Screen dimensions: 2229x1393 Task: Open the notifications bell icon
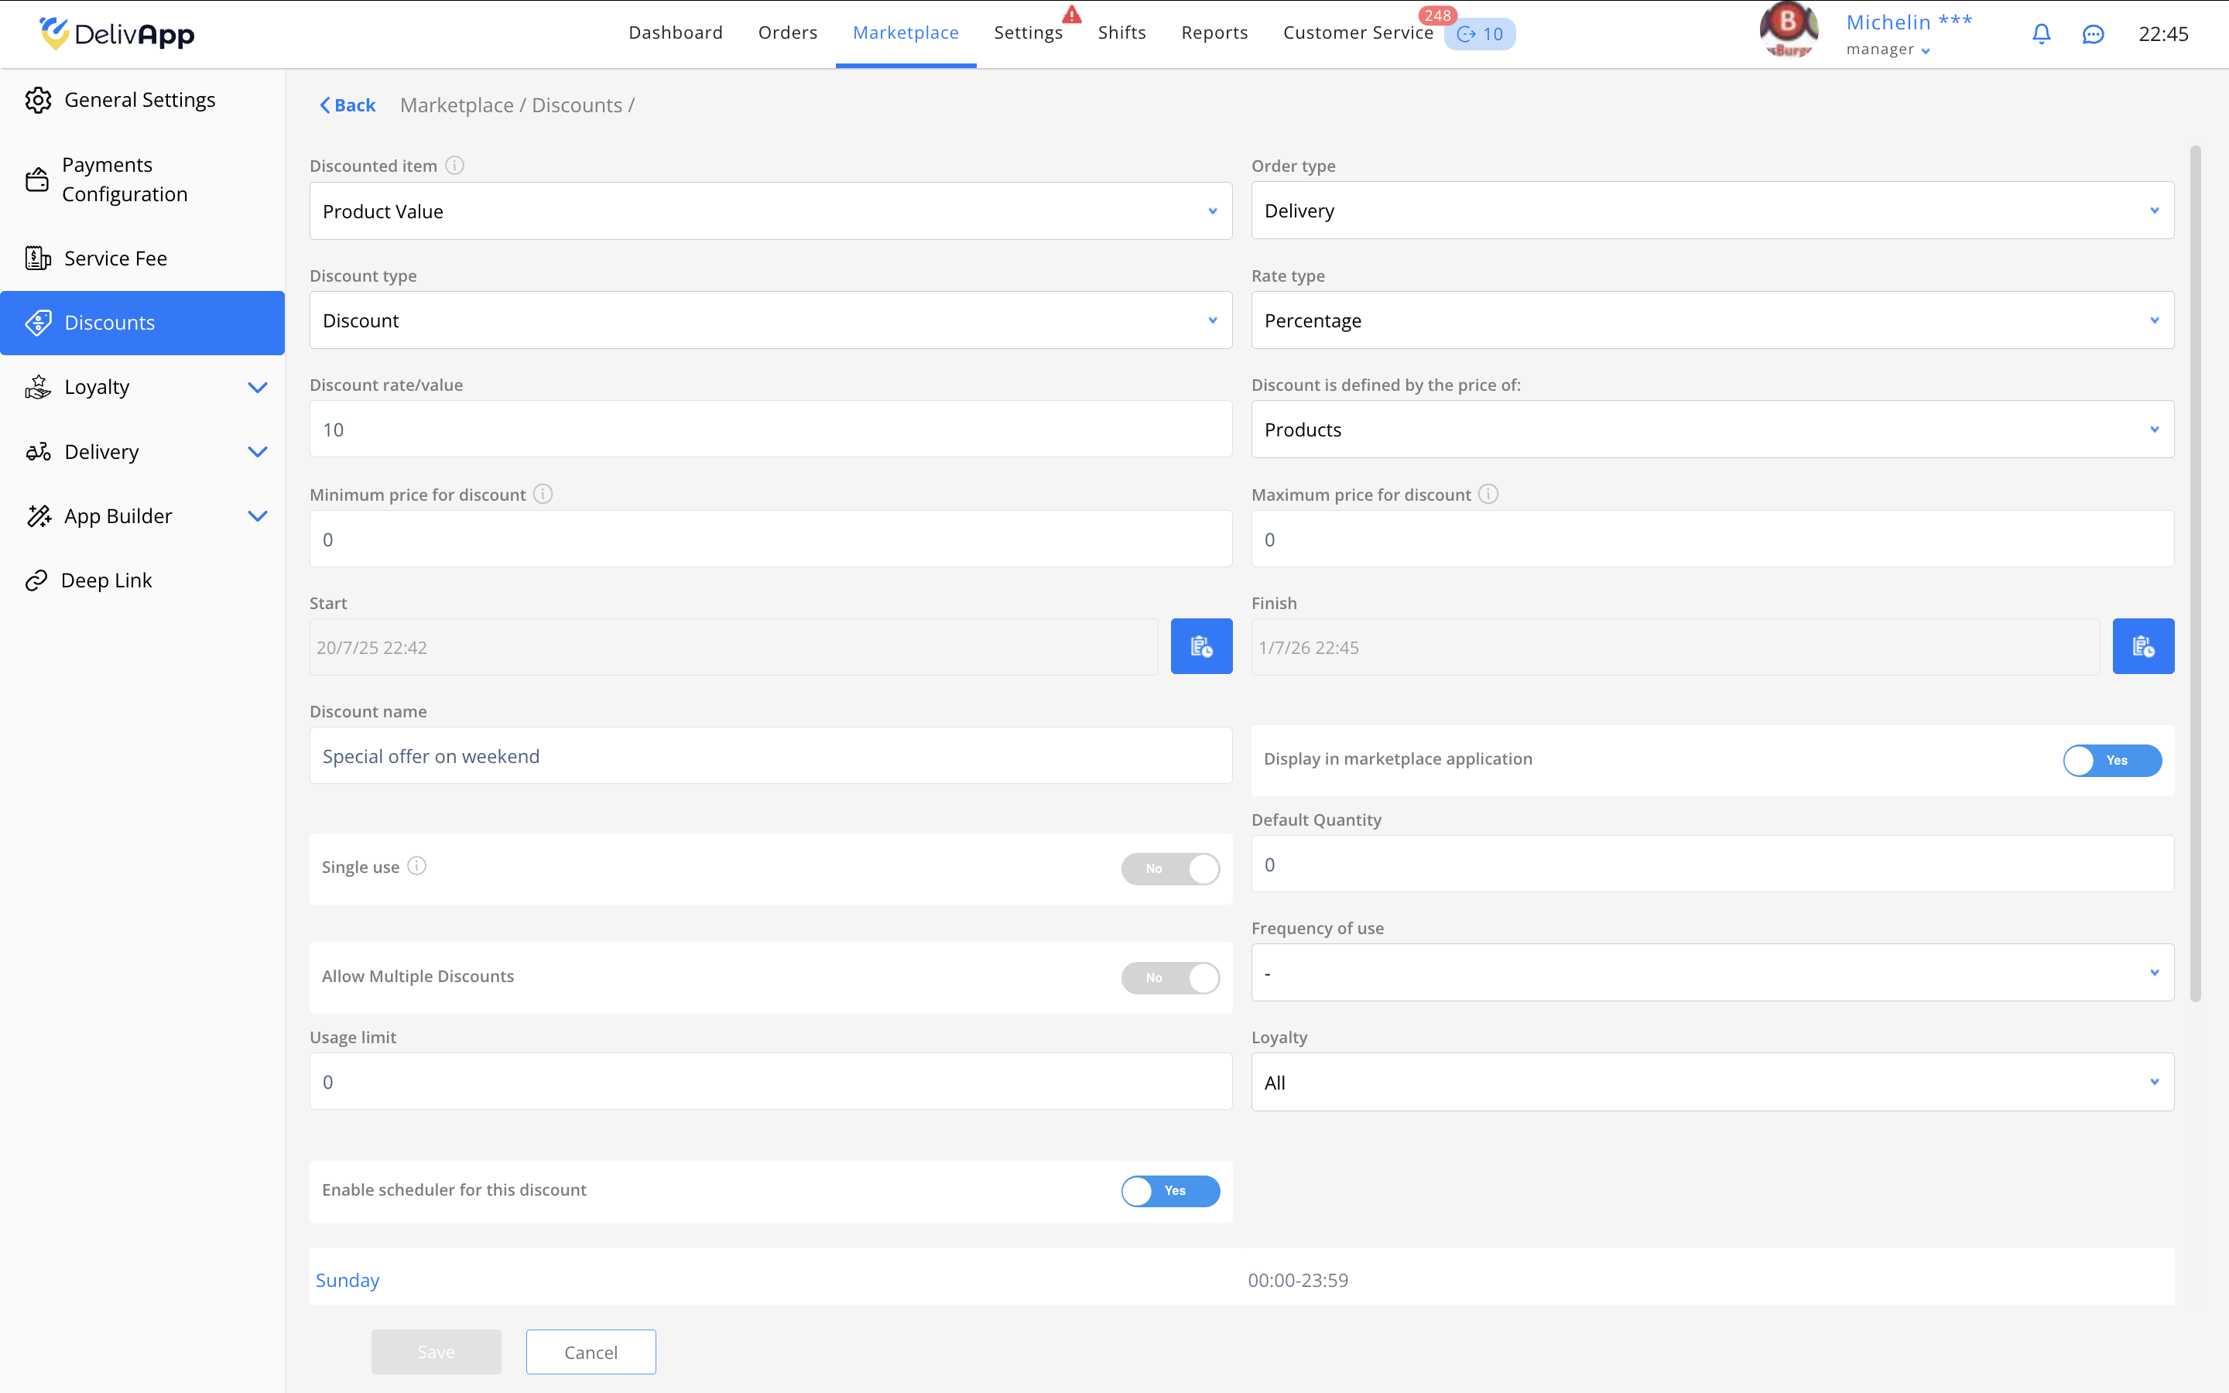coord(2041,34)
